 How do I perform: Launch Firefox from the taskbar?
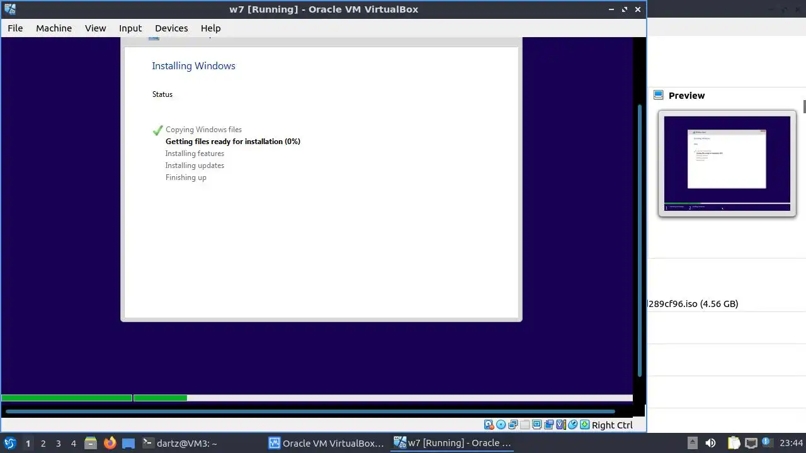coord(110,443)
